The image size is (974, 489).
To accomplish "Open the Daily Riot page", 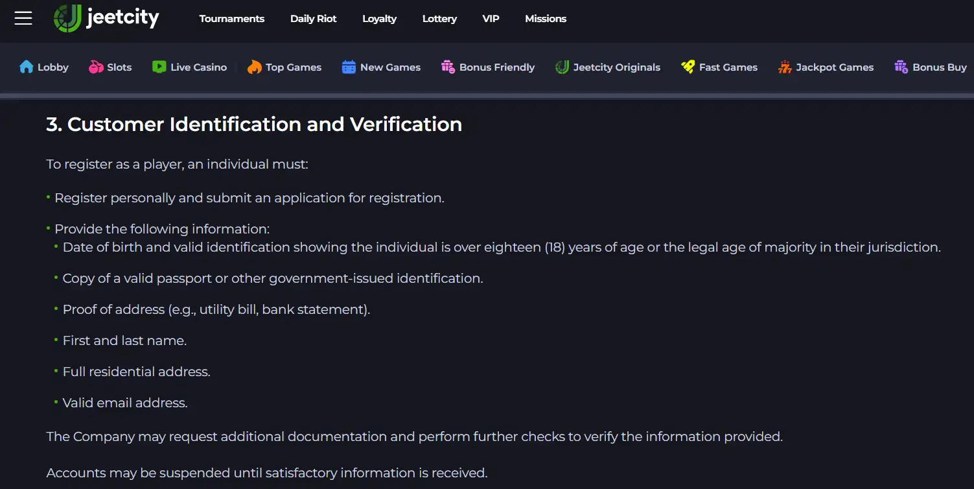I will 314,19.
